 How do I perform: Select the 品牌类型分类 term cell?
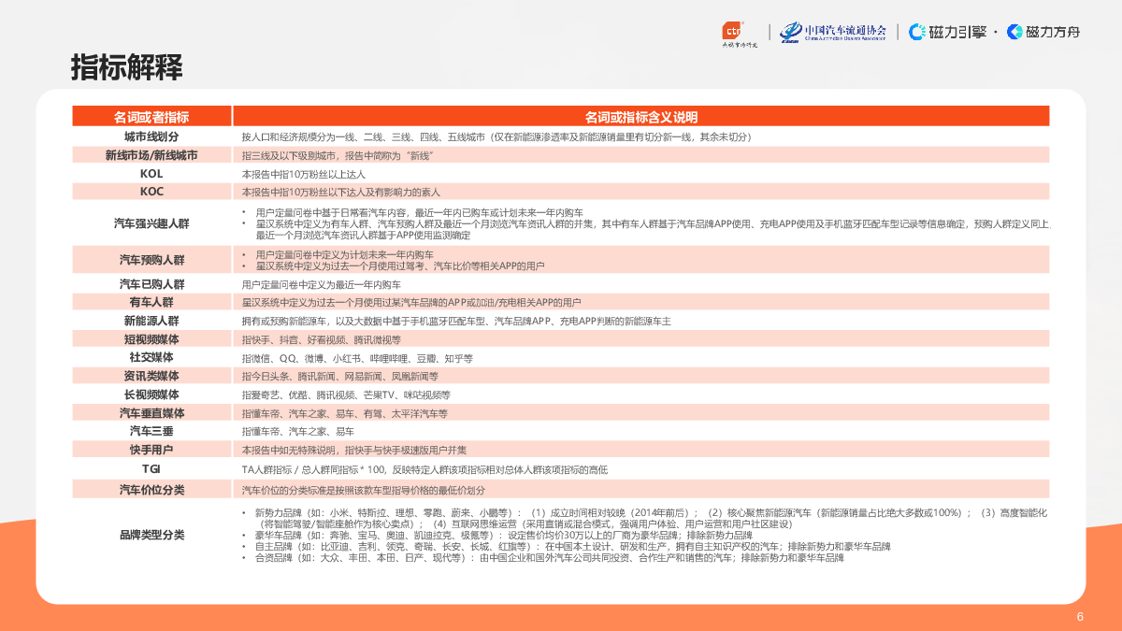click(151, 535)
